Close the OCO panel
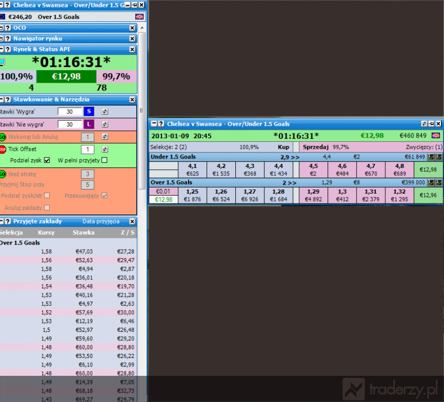The image size is (444, 402). [x=132, y=28]
